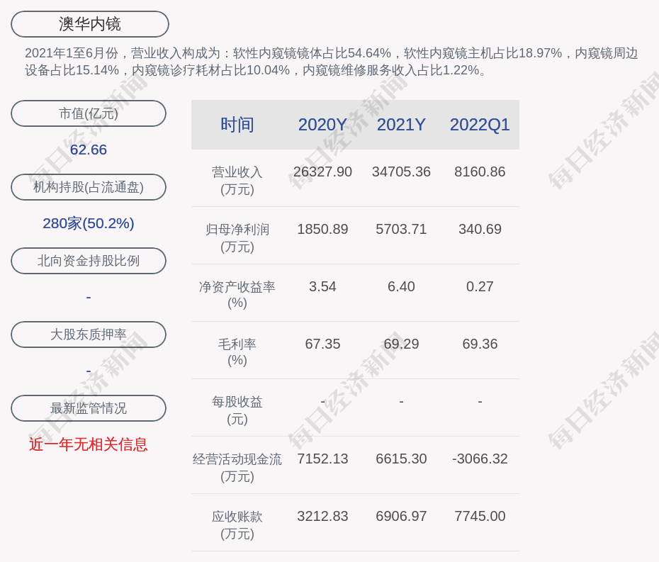Screen dimensions: 659x562
Task: Select the ROE value 0.27
Action: 480,287
